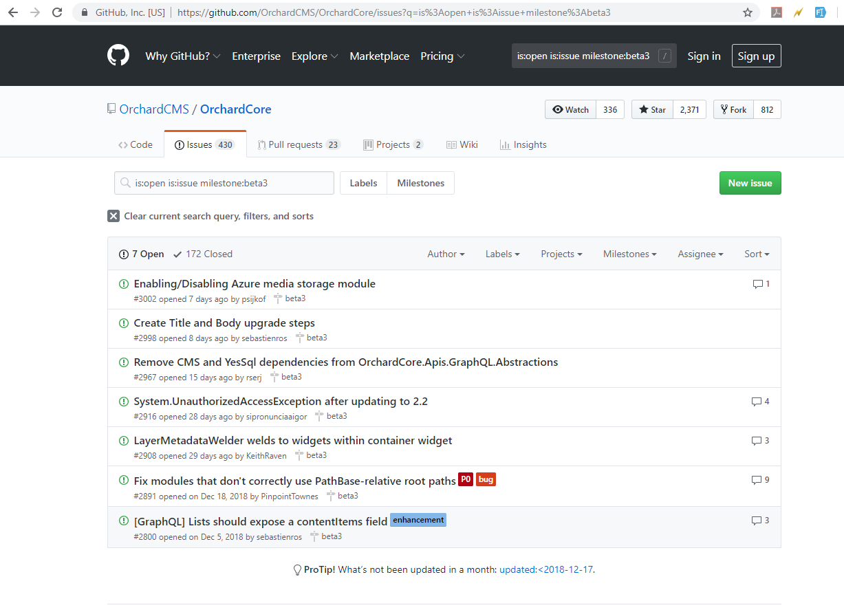Watch the OrchardCore repository
844x612 pixels.
pos(571,109)
